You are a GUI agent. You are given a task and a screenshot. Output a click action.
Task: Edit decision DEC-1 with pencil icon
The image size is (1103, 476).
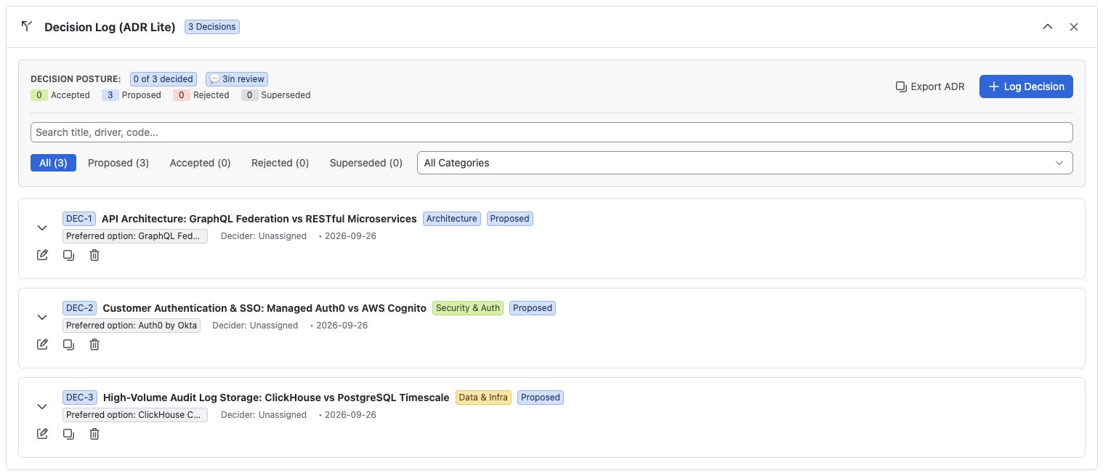[43, 255]
